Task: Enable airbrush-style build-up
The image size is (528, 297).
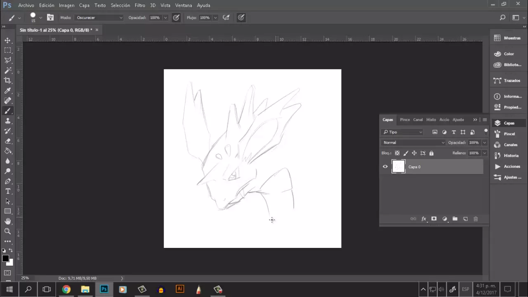Action: point(226,18)
